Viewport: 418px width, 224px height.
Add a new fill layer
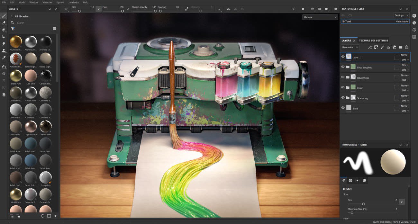tap(388, 47)
